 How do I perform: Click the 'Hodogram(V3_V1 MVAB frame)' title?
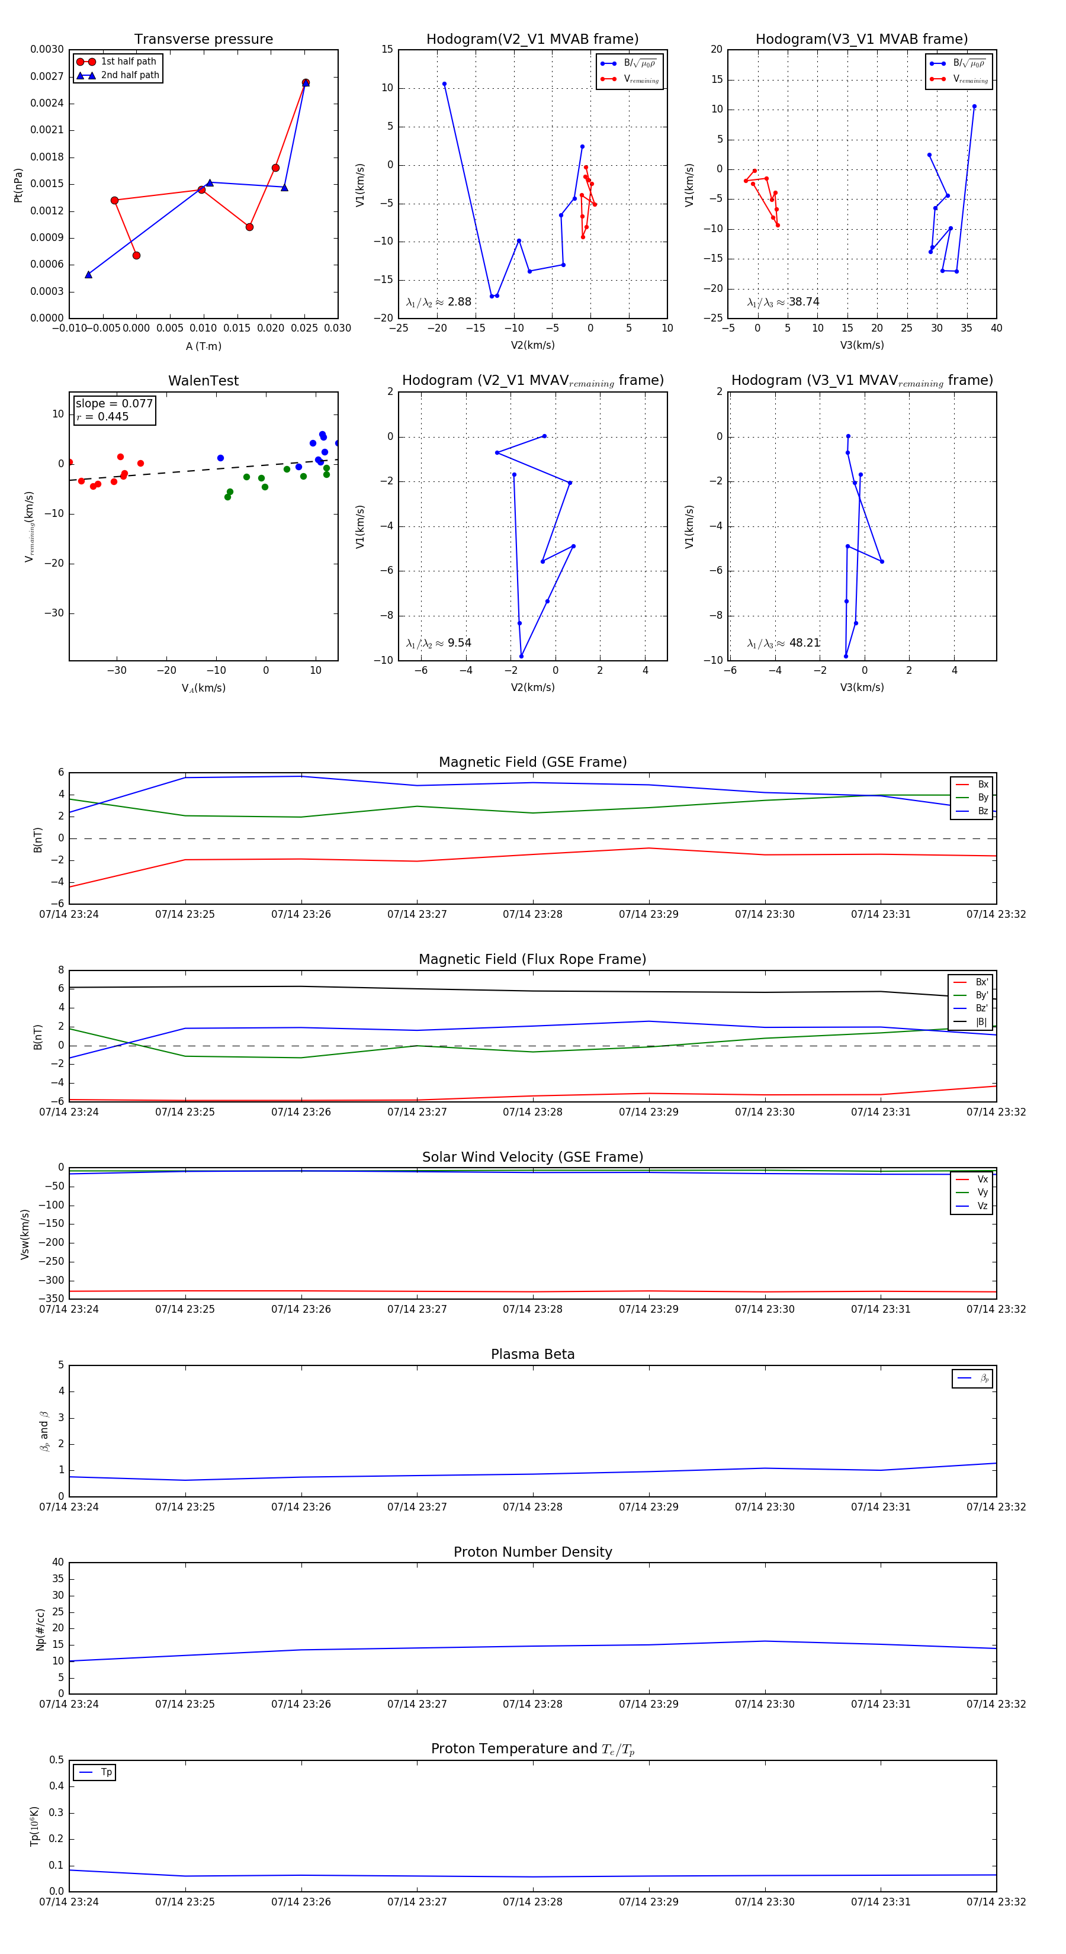[x=862, y=40]
